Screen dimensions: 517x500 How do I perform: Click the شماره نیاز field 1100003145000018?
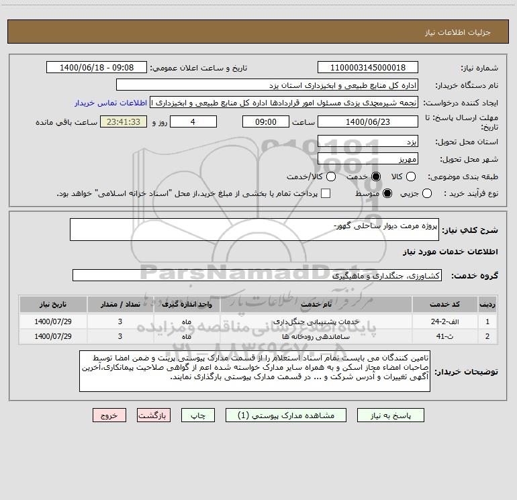[x=368, y=67]
